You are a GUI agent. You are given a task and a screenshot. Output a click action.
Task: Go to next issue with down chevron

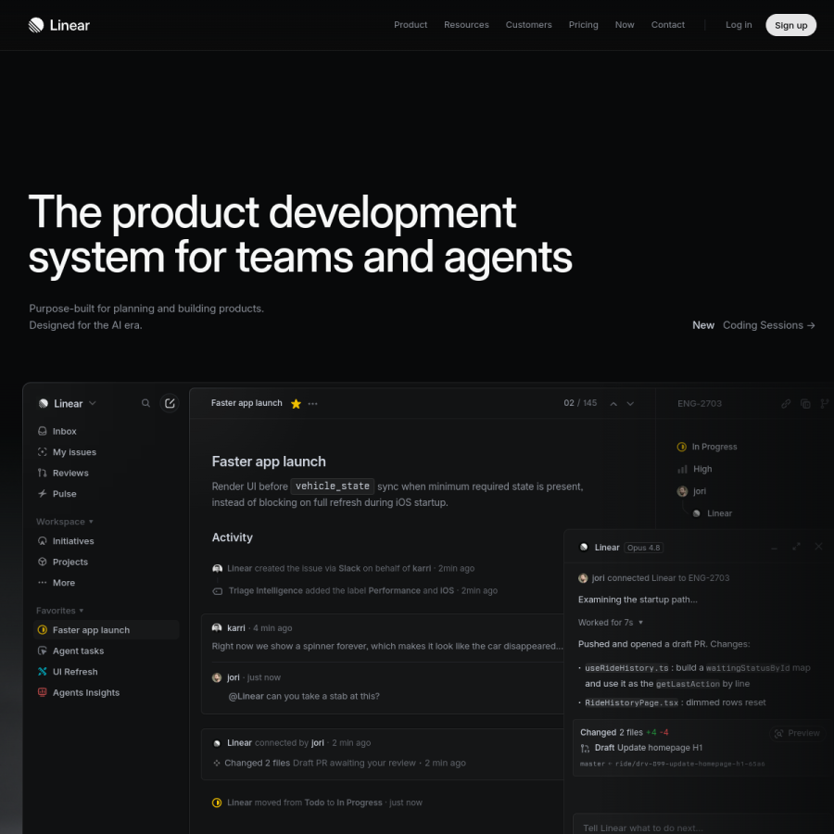[630, 404]
